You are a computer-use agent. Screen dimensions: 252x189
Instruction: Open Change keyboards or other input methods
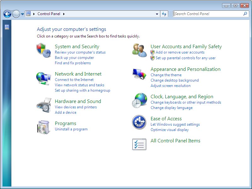coord(186,102)
